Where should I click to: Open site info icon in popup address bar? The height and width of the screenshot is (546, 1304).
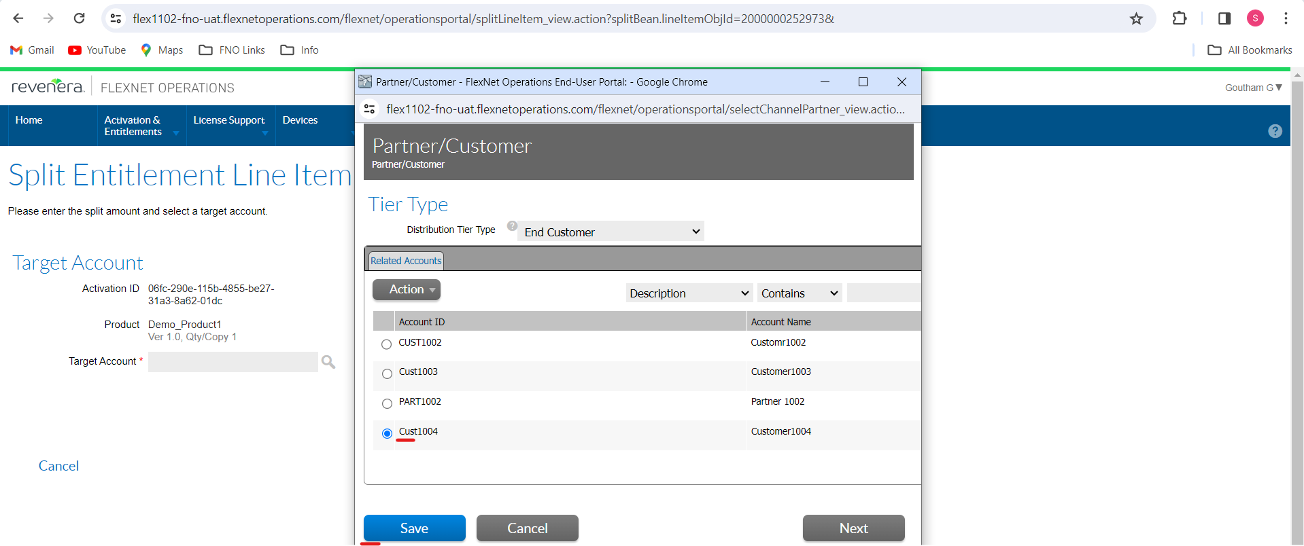(369, 109)
